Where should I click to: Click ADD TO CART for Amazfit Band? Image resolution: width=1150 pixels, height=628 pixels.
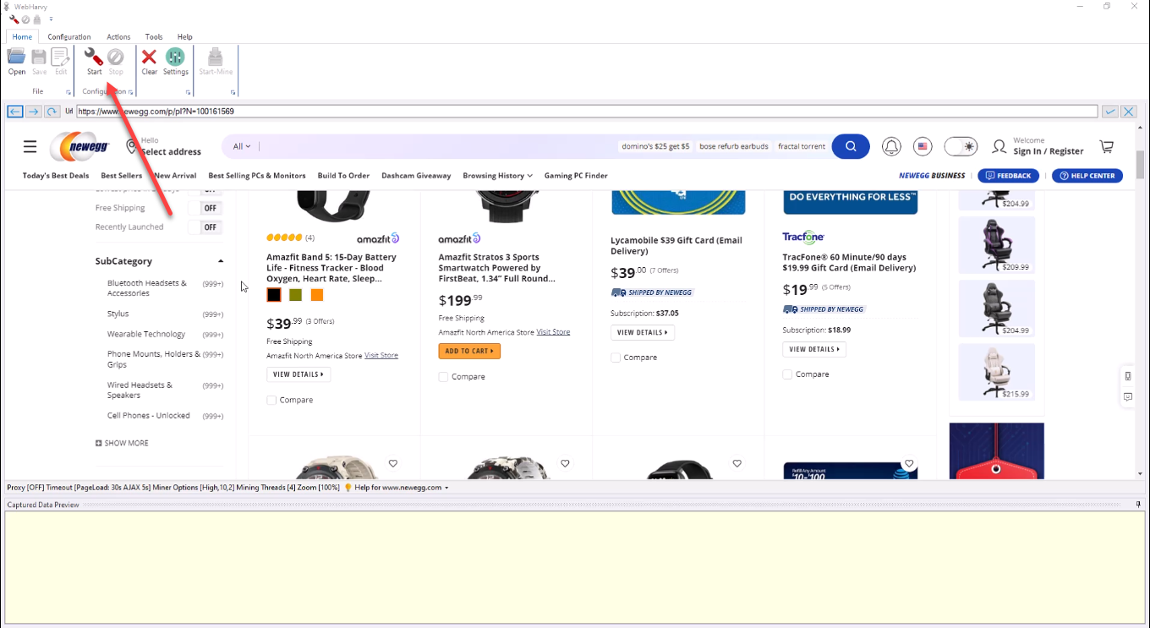point(469,350)
